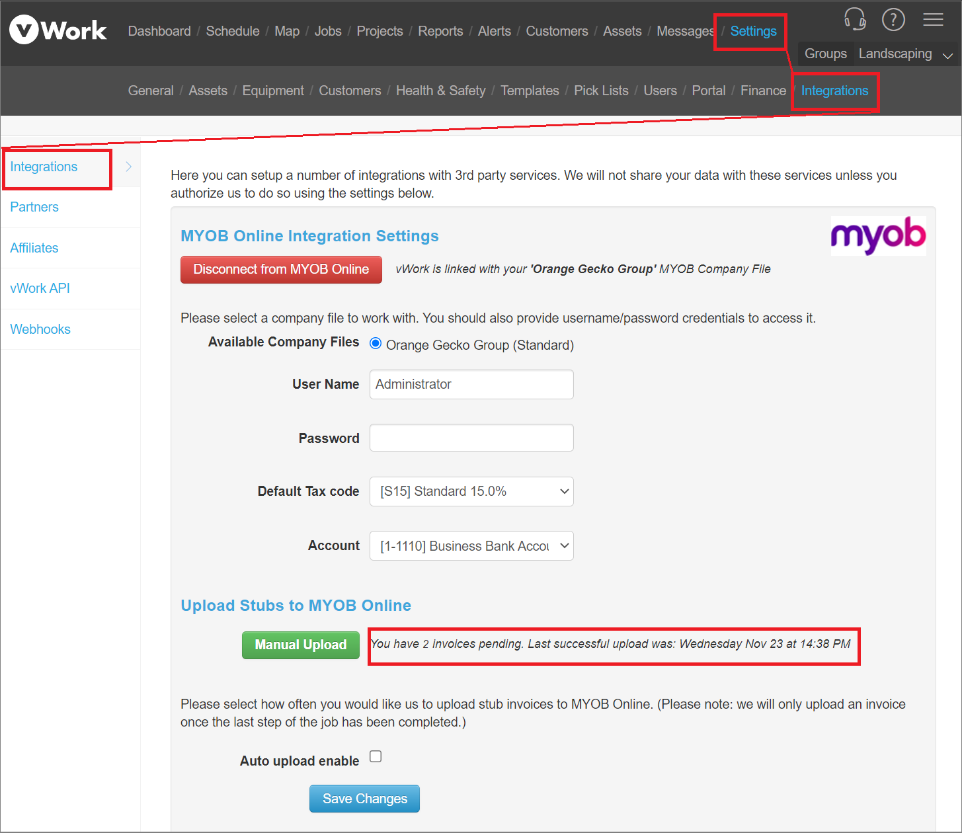Select Orange Gecko Group radio button
The height and width of the screenshot is (833, 962).
pos(376,343)
